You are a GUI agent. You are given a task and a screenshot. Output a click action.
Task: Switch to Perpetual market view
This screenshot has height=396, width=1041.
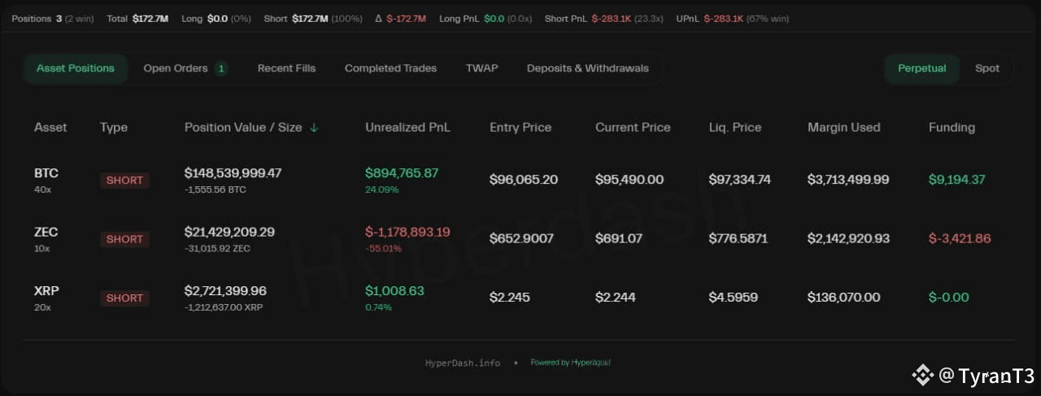coord(921,68)
